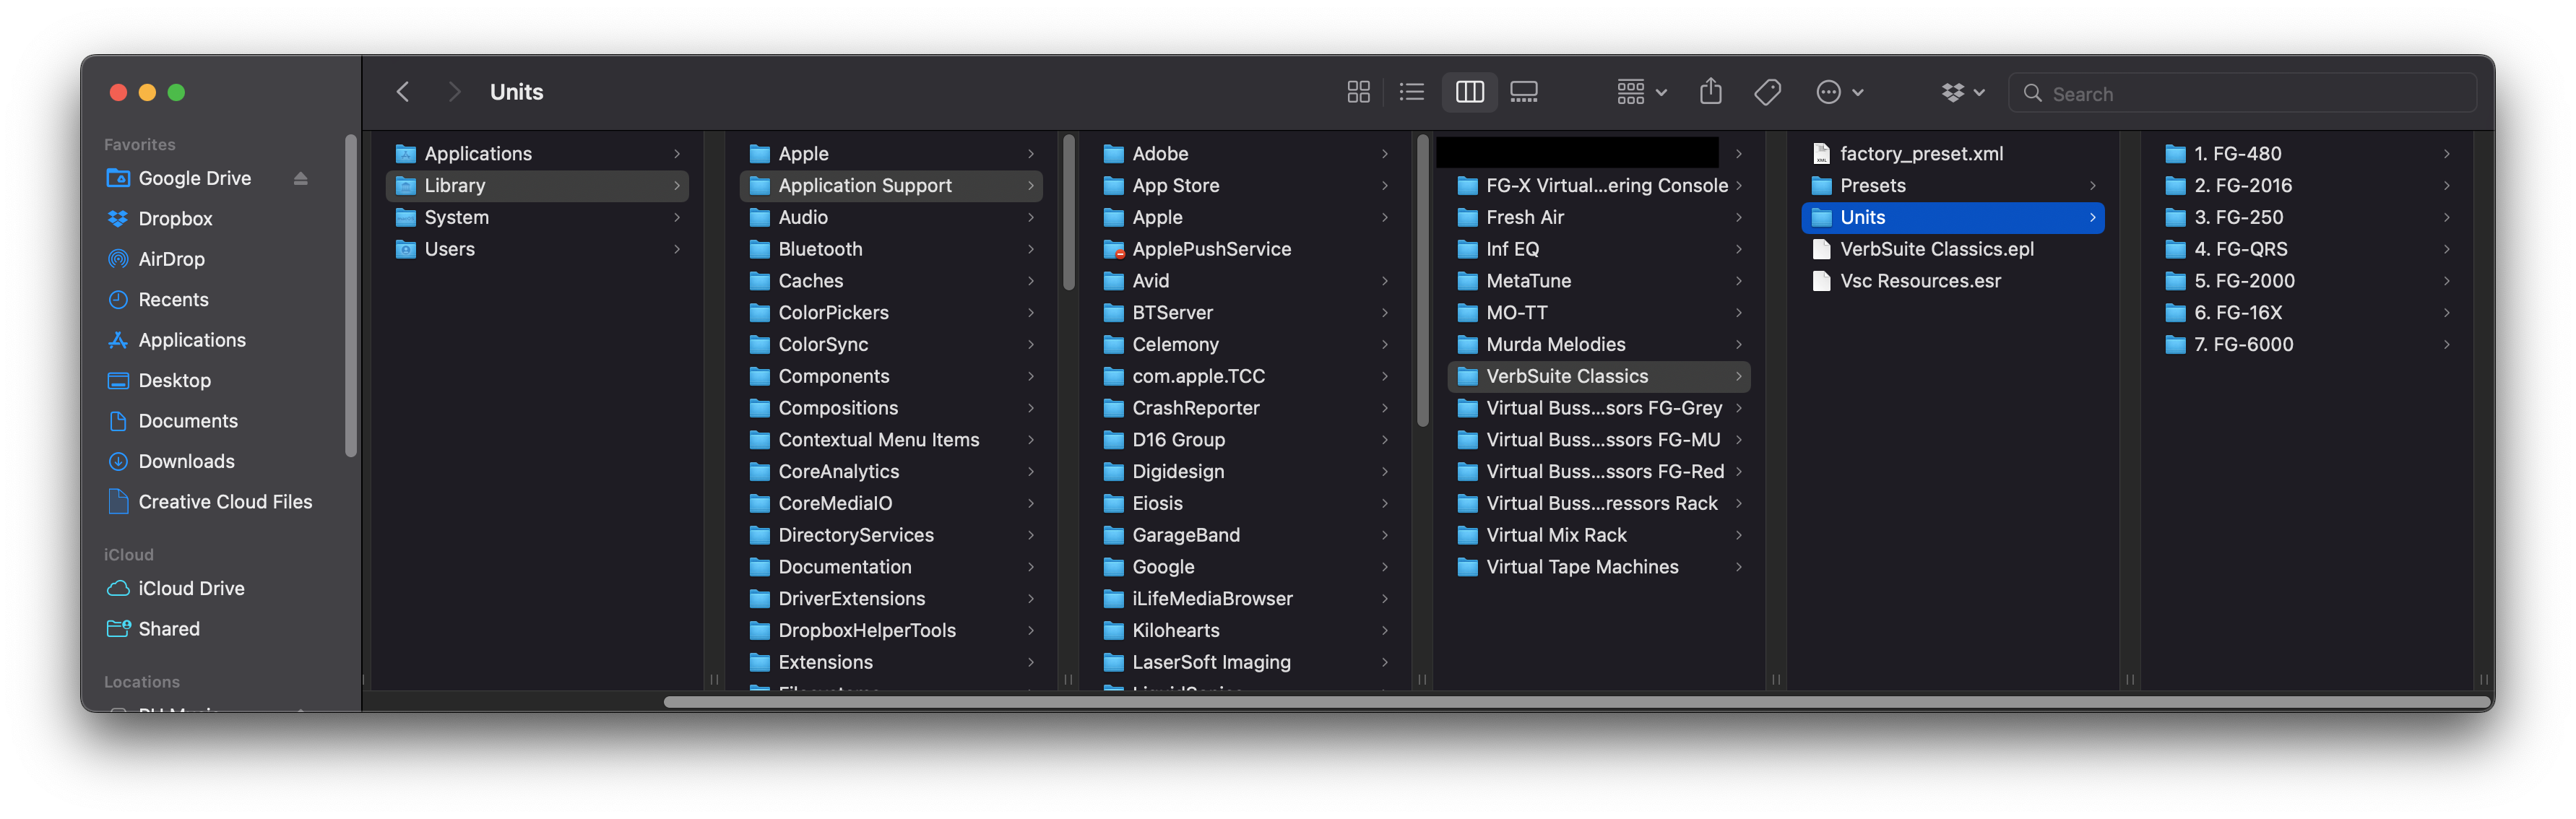Select the GarageBand folder
This screenshot has height=819, width=2576.
[1245, 536]
